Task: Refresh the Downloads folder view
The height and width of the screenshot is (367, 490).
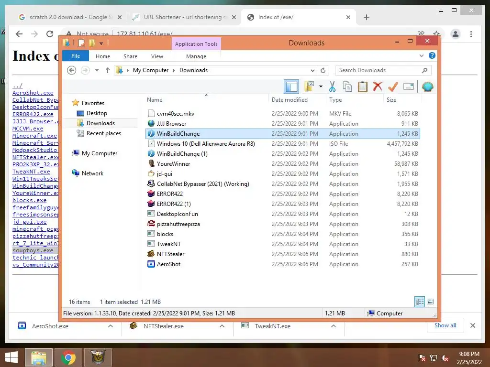Action: [323, 70]
